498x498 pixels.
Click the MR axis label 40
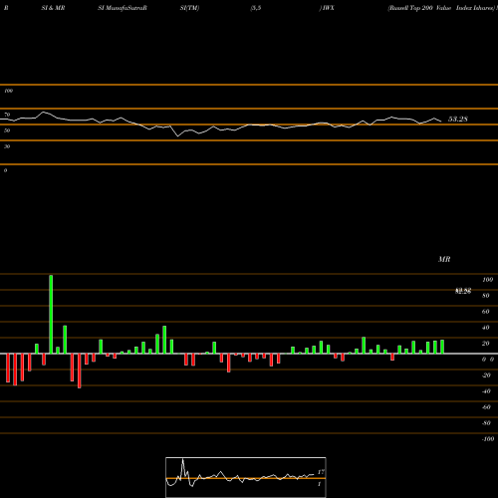point(486,328)
